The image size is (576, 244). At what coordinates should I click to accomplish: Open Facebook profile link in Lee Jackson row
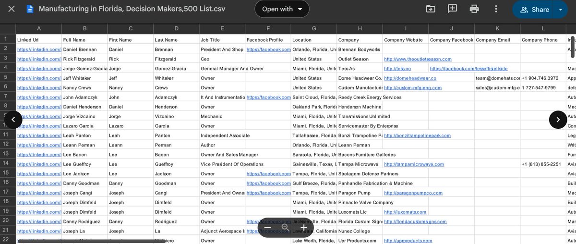click(268, 174)
